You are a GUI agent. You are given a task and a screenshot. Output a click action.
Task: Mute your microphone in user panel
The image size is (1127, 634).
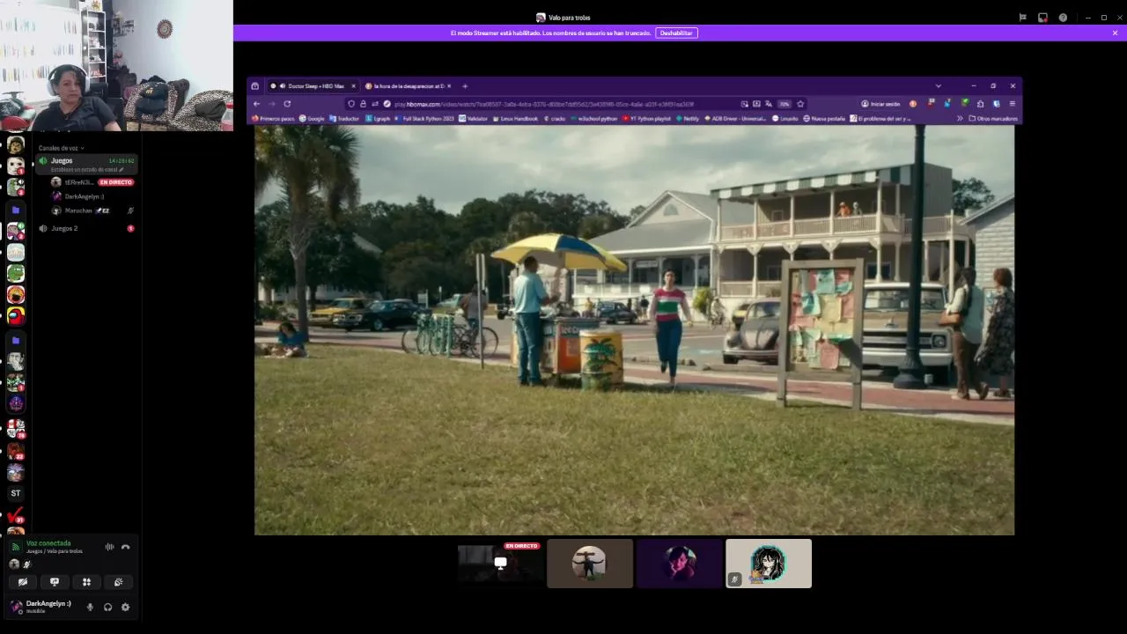pos(90,607)
